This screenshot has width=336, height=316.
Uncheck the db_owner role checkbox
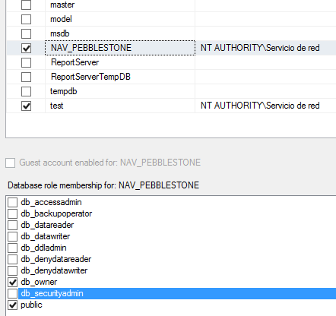[x=12, y=282]
